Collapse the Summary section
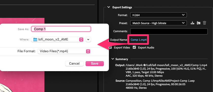Viewport: 213px width, 92px height. pyautogui.click(x=113, y=59)
